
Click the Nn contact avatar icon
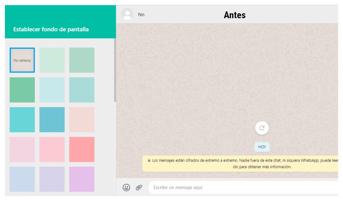[x=127, y=14]
